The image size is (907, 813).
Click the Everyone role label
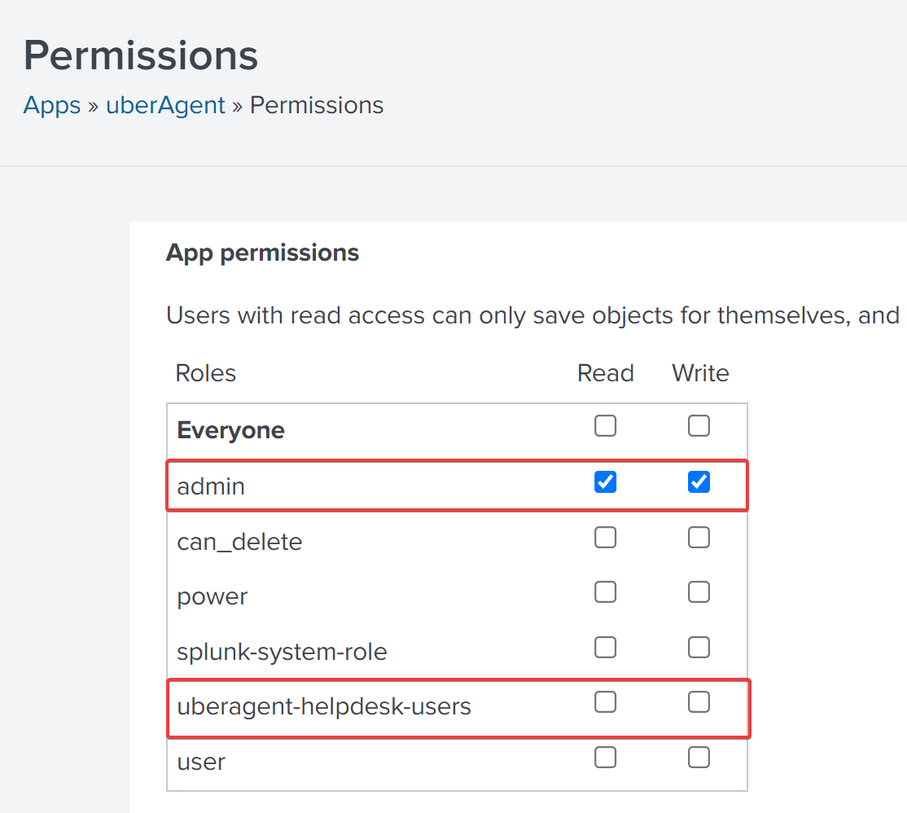click(230, 430)
